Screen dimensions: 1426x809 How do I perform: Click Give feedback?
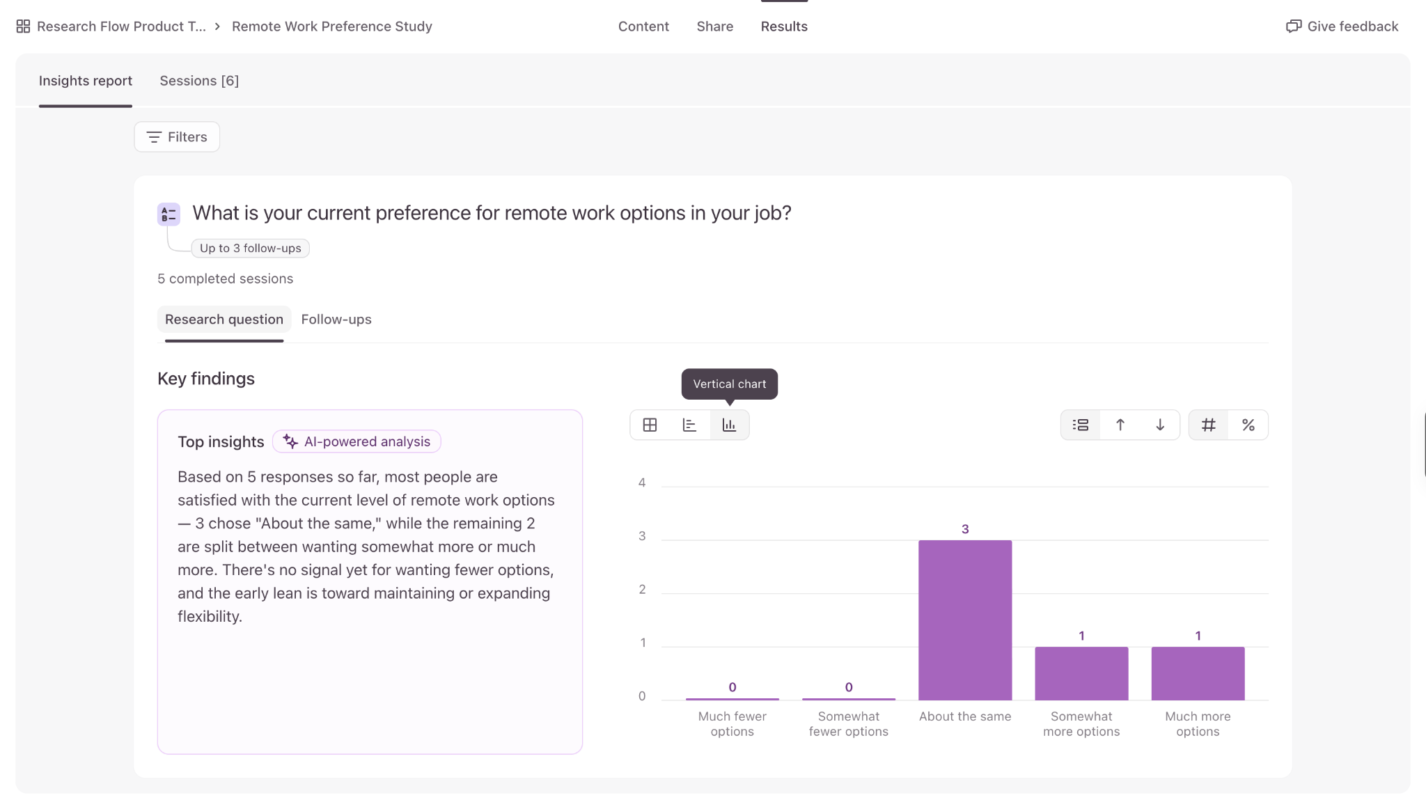(1342, 26)
